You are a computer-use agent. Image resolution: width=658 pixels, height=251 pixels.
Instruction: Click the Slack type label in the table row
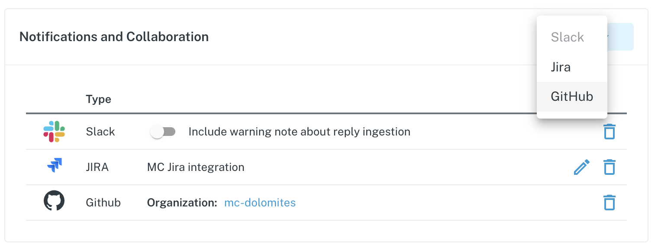(100, 132)
